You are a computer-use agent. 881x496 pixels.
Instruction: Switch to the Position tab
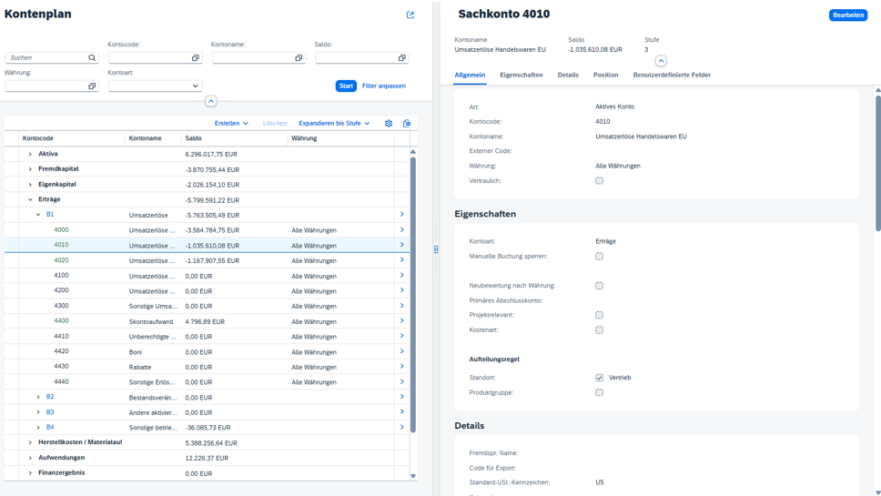click(x=606, y=75)
